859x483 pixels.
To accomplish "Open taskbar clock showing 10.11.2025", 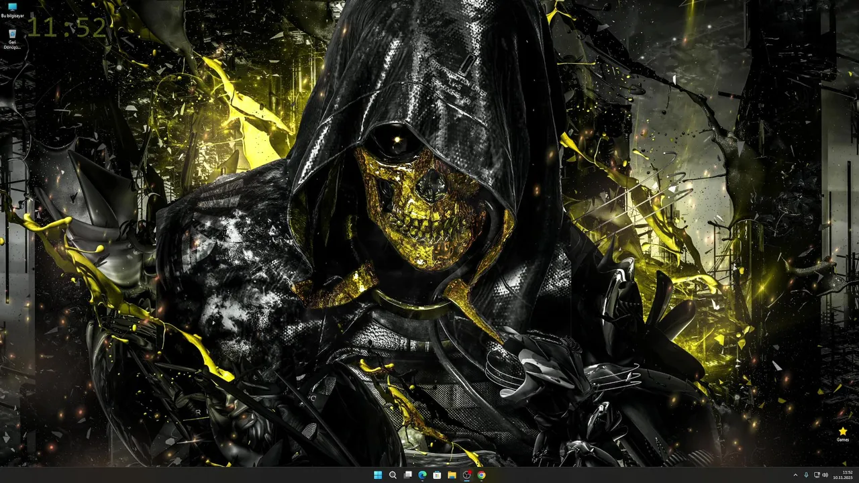I will [843, 475].
